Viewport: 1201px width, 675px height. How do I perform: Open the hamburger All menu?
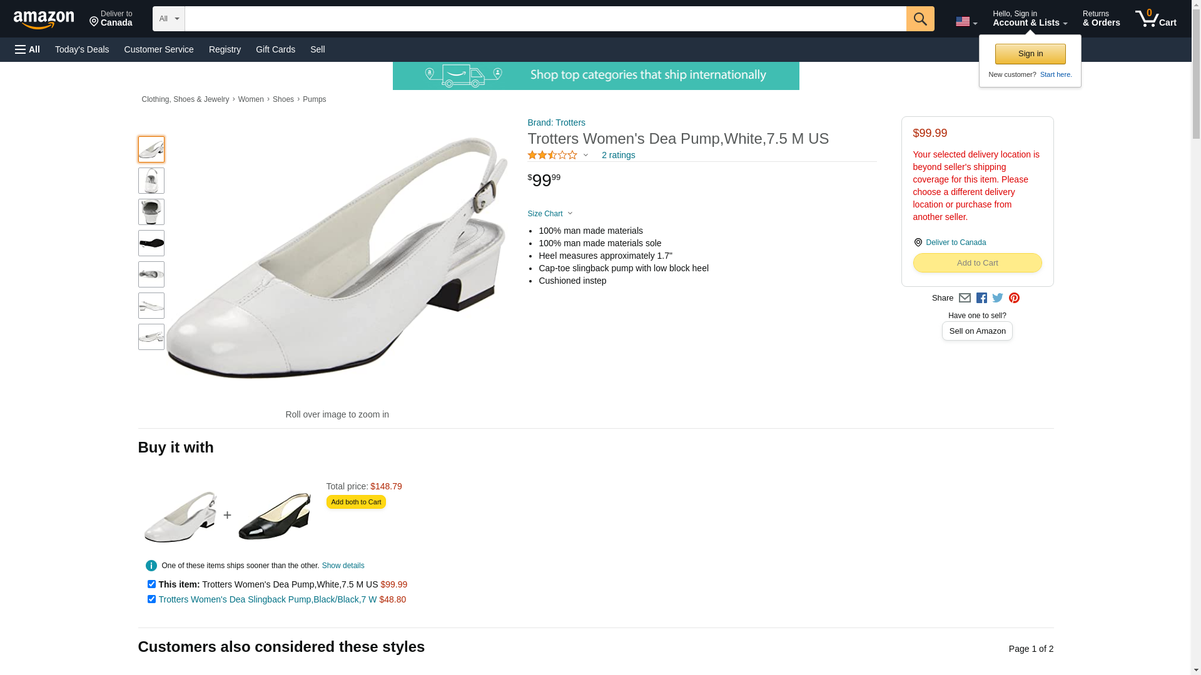tap(28, 49)
